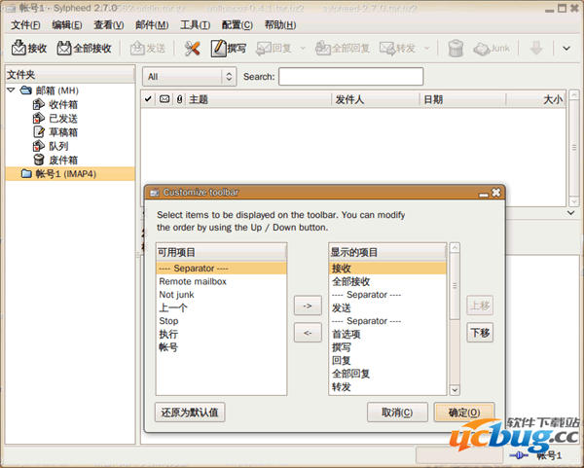Screen dimensions: 584x468
Task: Click into the Search text field
Action: [350, 76]
